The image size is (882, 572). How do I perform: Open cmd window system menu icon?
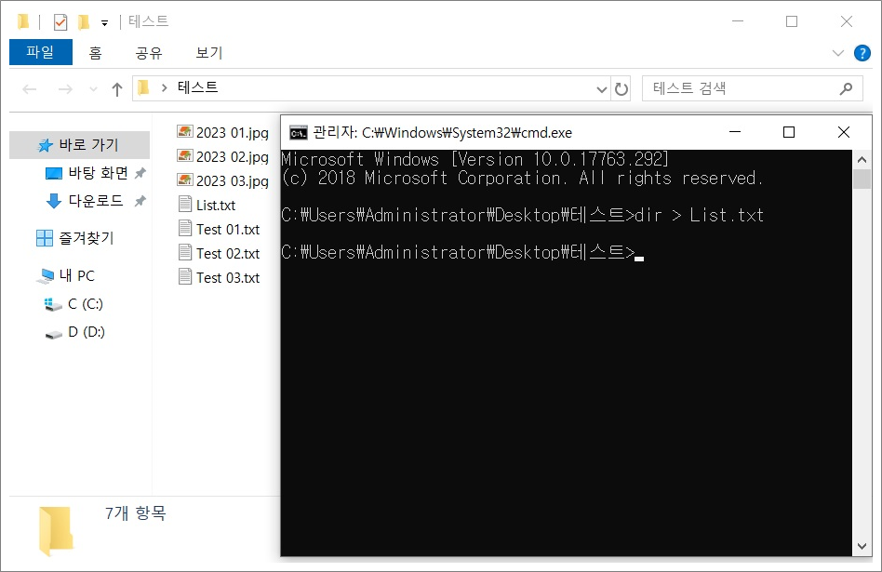[298, 133]
